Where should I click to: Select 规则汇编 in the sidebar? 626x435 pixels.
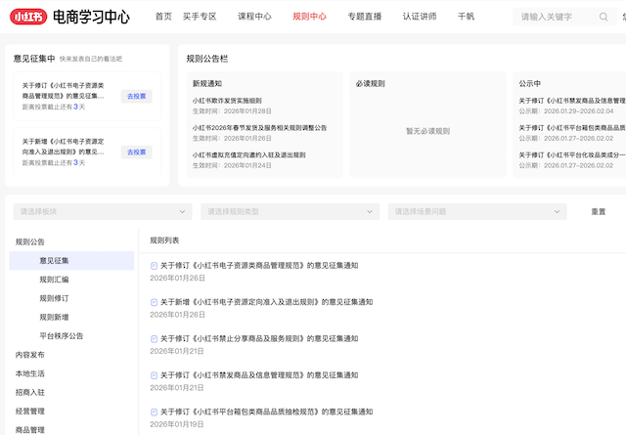pos(54,280)
